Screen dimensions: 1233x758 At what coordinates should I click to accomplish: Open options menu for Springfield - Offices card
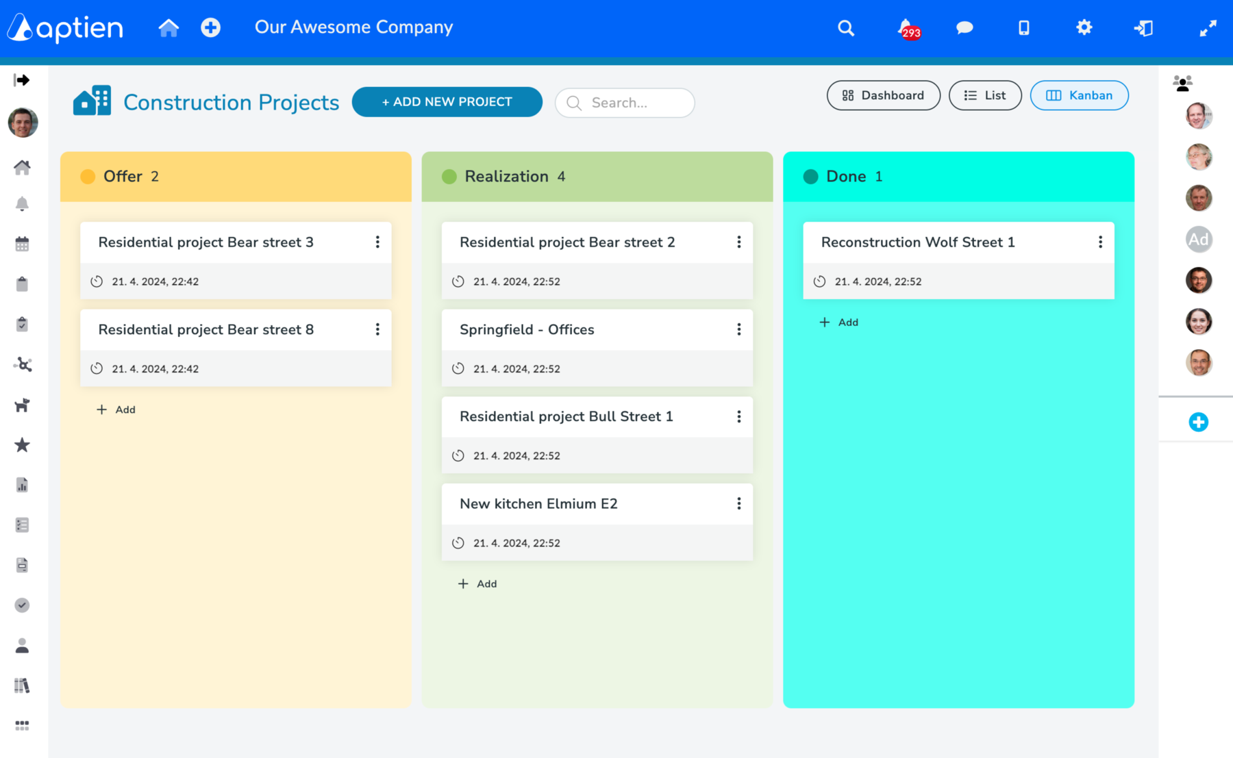(x=738, y=330)
